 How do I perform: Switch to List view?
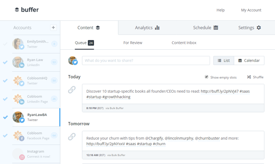point(224,61)
